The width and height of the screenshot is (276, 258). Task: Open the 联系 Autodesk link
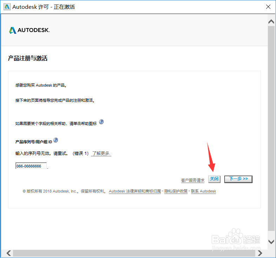[x=203, y=191]
